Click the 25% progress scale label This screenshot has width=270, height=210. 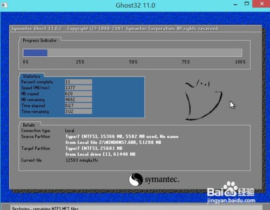80,62
